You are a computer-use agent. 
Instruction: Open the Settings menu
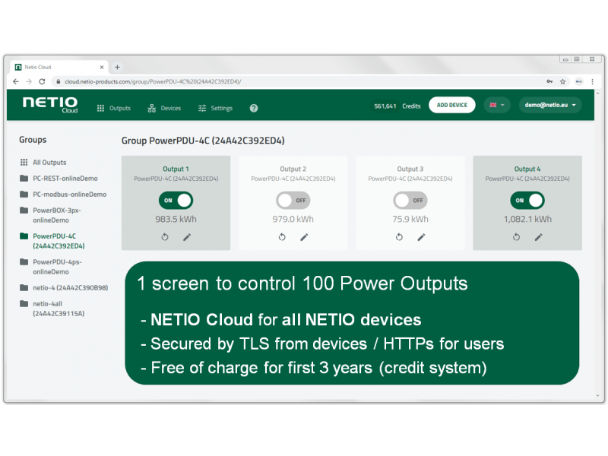coord(215,108)
